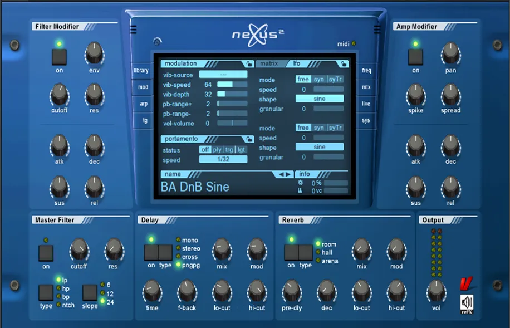Set first LFO mode to free

click(x=303, y=80)
